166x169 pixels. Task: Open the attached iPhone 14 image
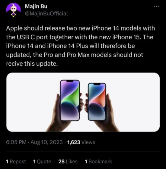click(83, 102)
